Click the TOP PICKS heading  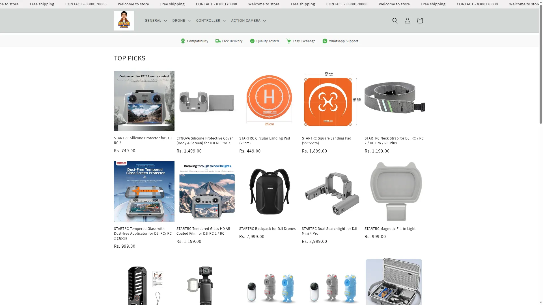click(130, 58)
